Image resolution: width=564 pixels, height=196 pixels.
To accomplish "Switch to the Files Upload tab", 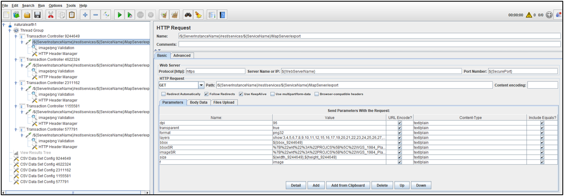I will pyautogui.click(x=224, y=102).
